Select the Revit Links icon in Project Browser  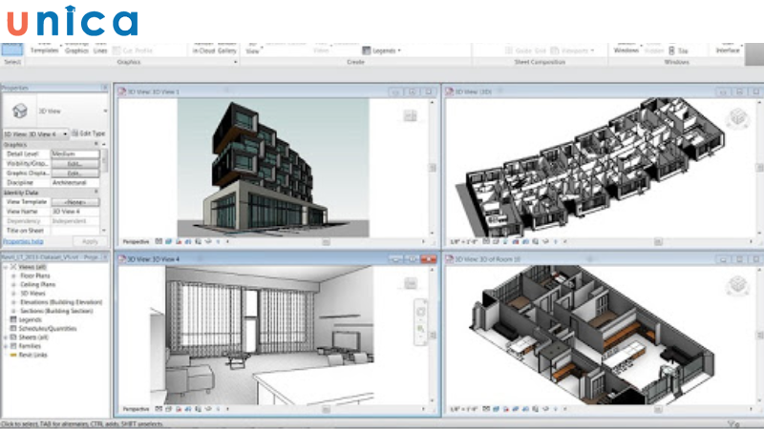11,355
